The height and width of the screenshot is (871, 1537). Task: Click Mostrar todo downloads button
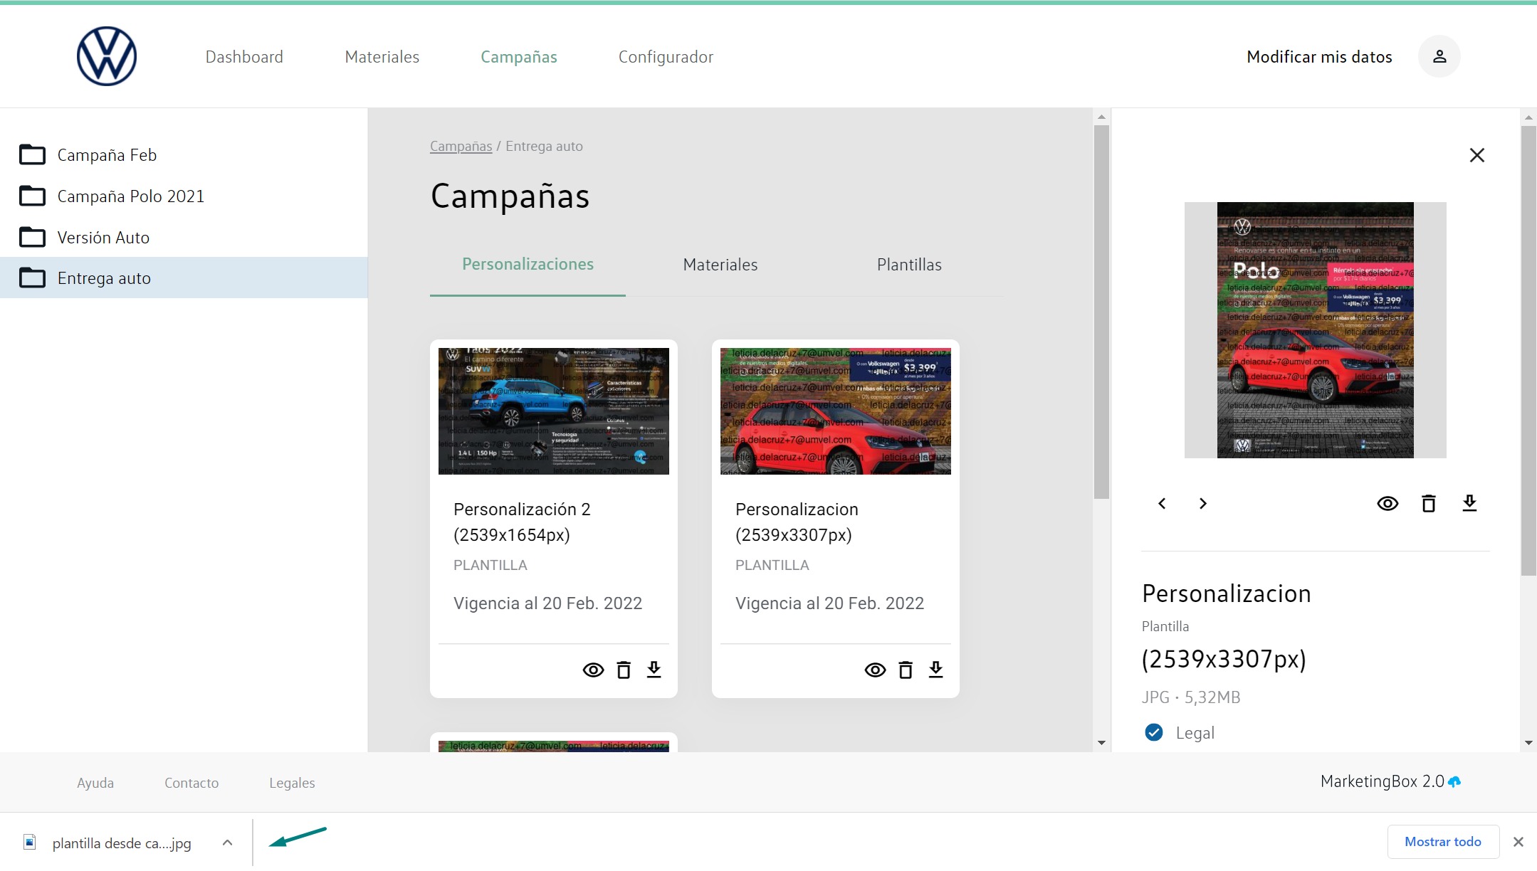[x=1442, y=842]
